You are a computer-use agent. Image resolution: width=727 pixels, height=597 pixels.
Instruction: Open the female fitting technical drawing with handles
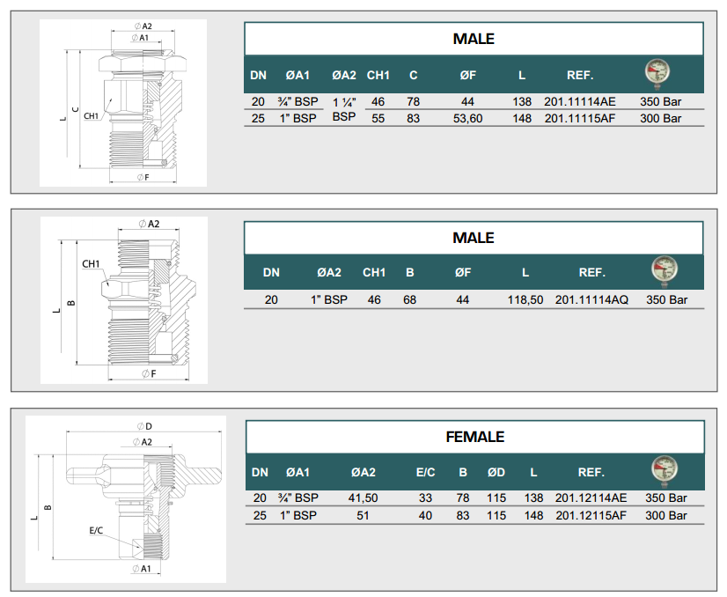click(125, 498)
